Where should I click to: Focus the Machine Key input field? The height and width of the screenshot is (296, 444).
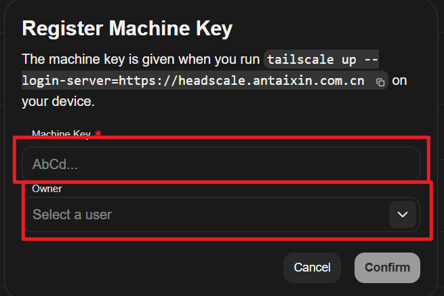pos(220,164)
